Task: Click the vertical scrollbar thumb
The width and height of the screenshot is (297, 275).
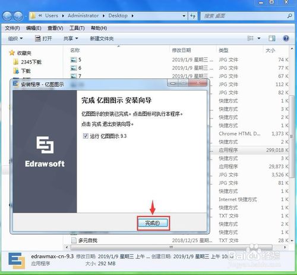Action: click(292, 136)
